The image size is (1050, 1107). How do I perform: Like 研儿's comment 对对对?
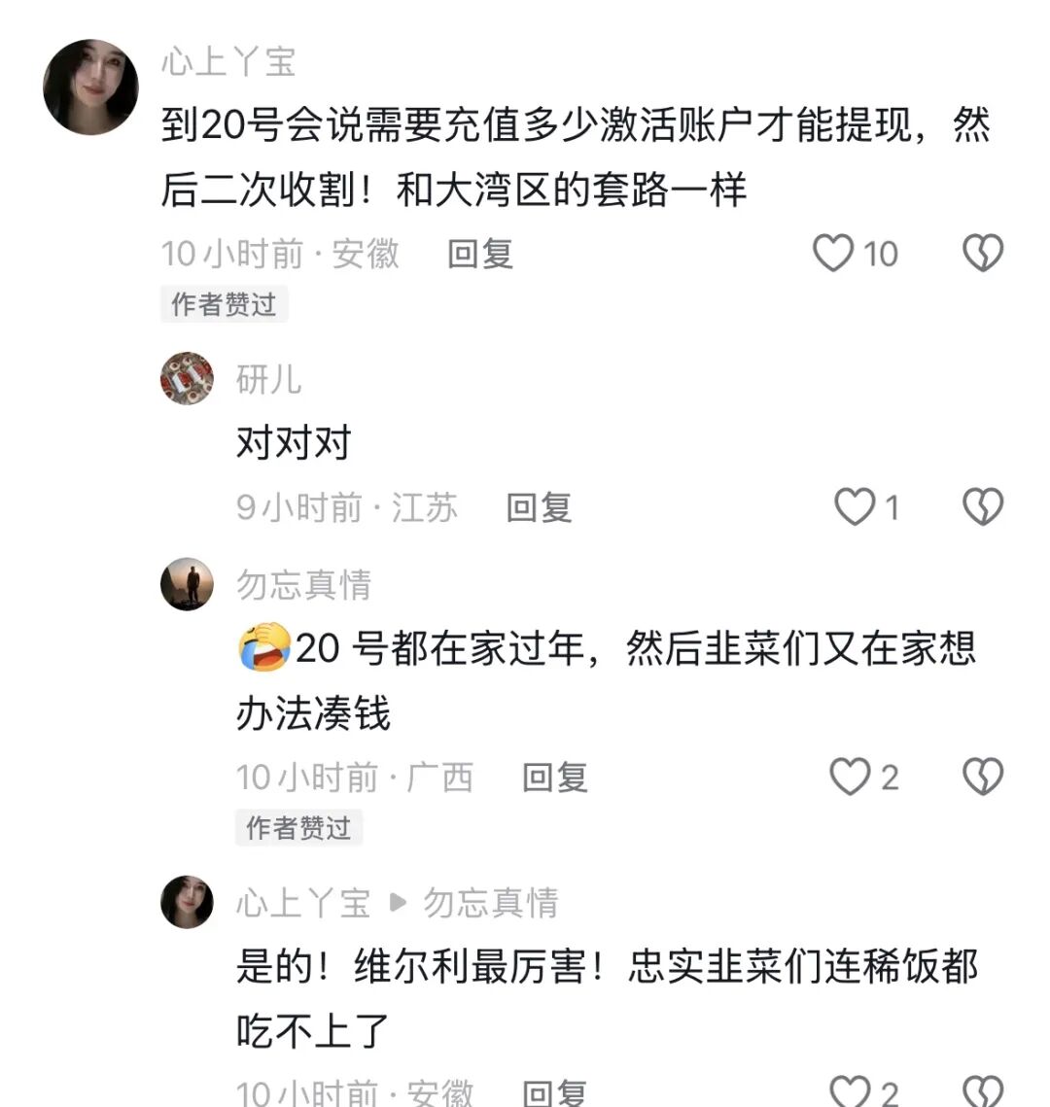(x=856, y=506)
